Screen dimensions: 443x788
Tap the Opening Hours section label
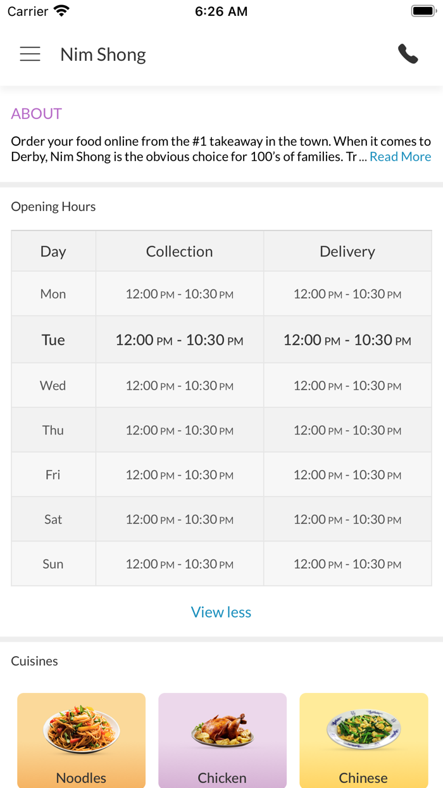[x=53, y=207]
